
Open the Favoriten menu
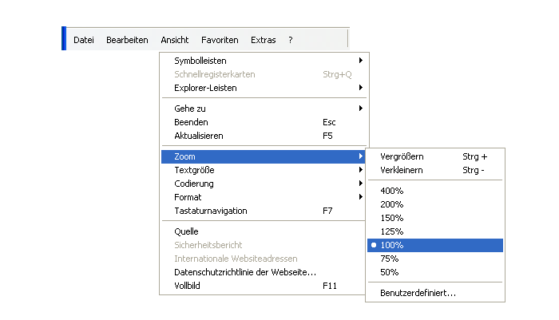tap(220, 40)
